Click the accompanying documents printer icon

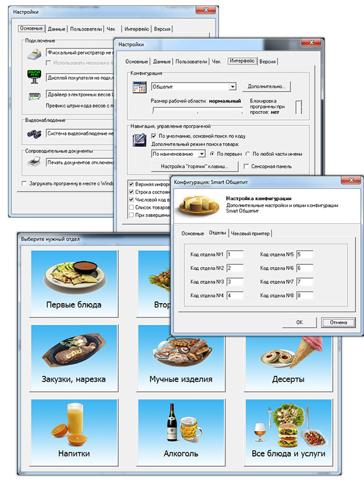pyautogui.click(x=33, y=162)
